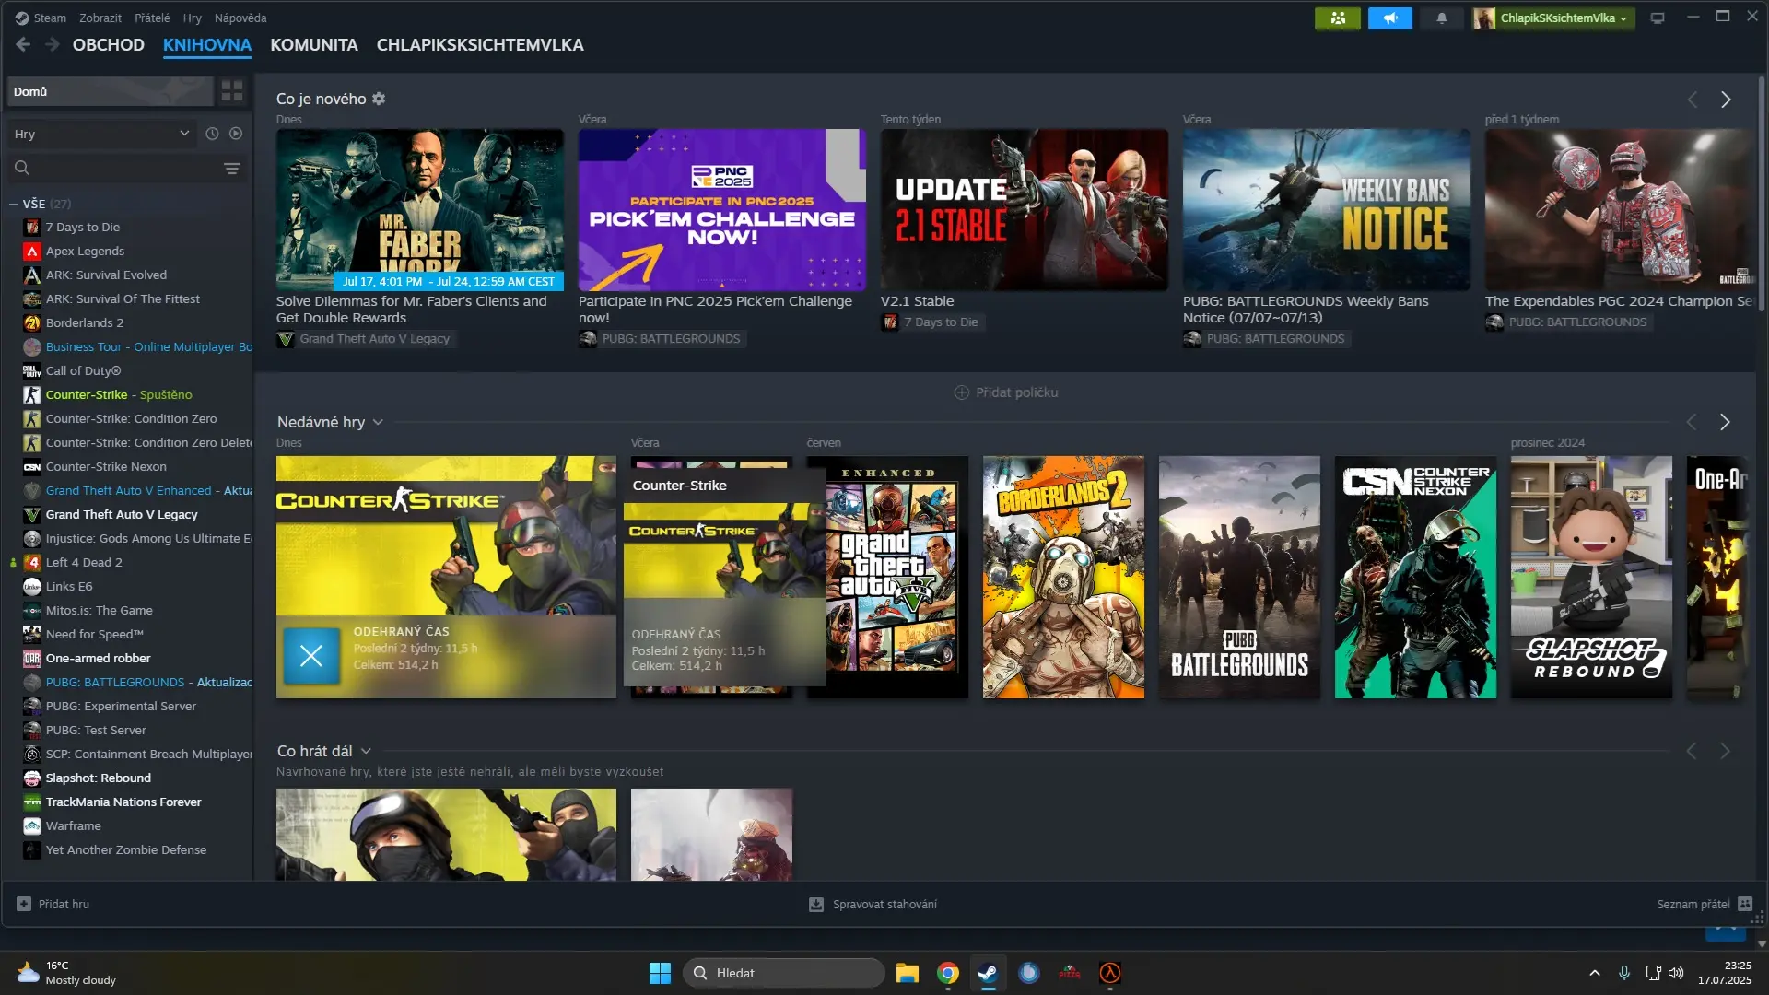Click the blue announcements megaphone icon

coord(1389,18)
